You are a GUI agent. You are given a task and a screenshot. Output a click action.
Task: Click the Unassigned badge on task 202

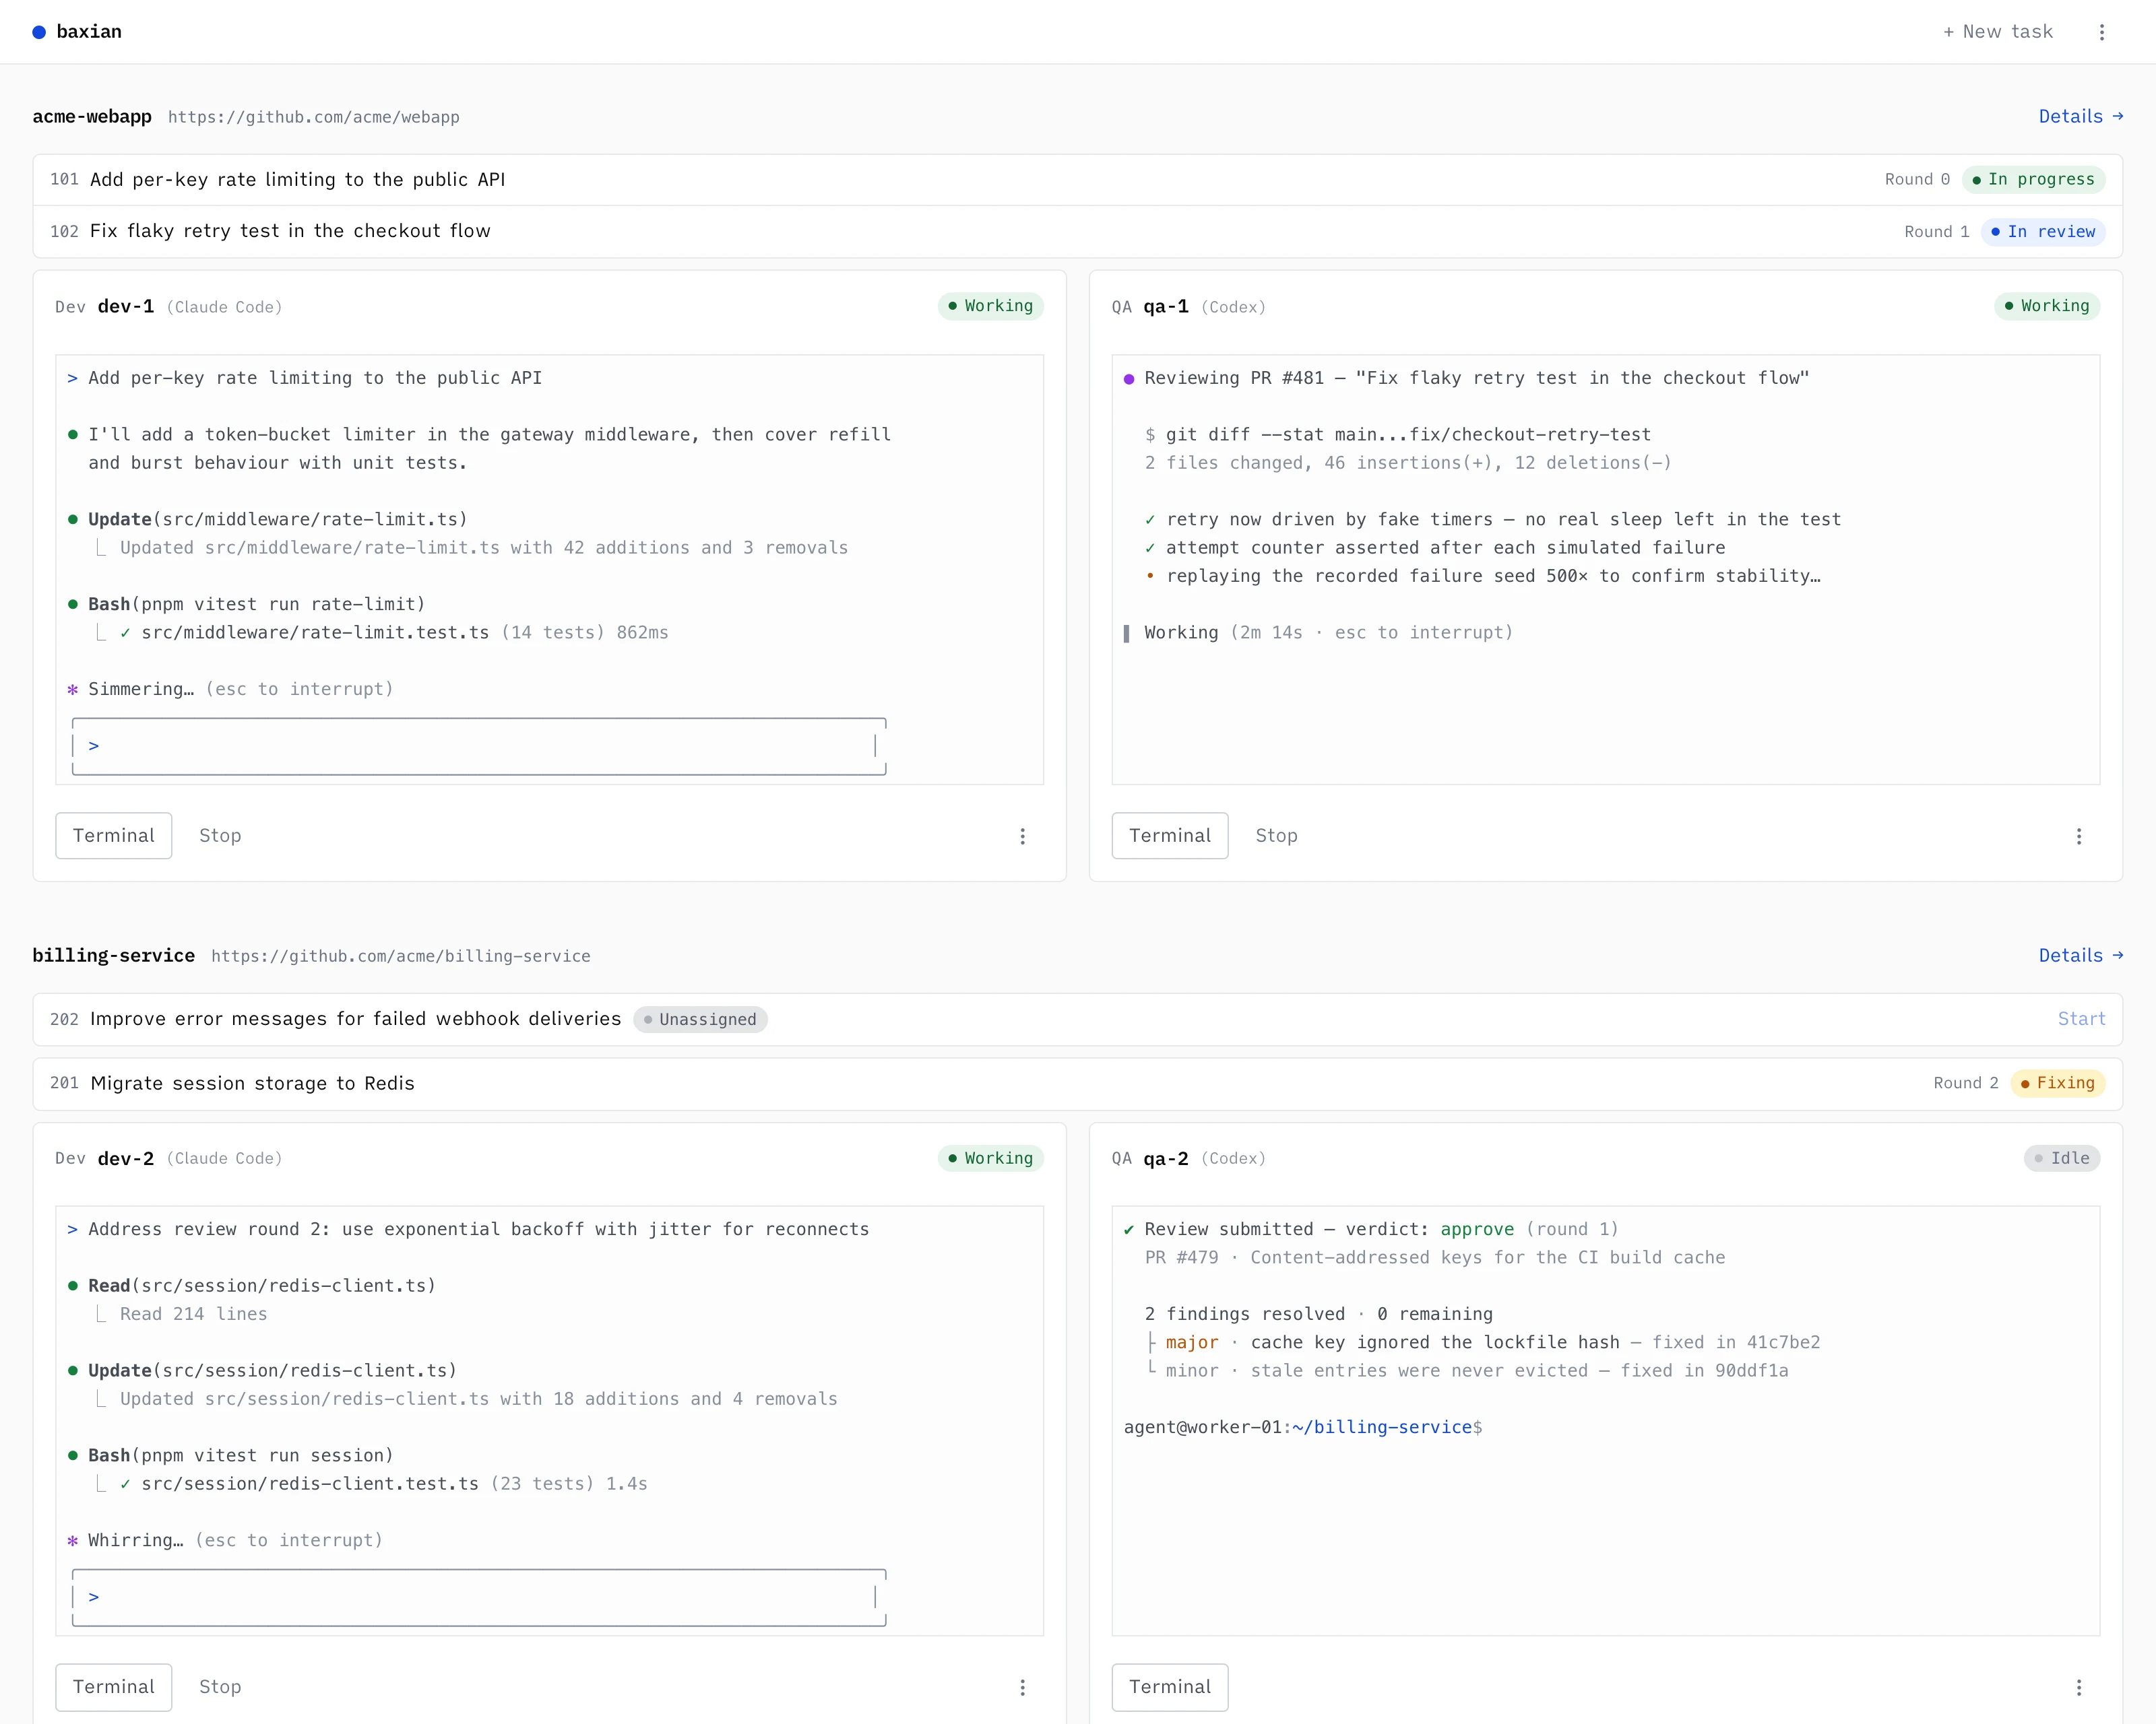point(700,1020)
